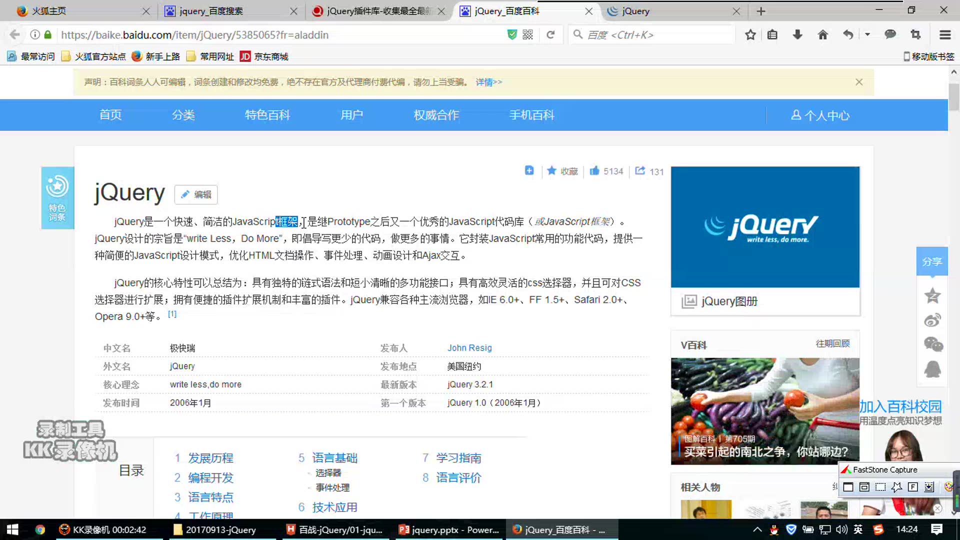Click the site information icon in address bar
Screen dimensions: 960x540
[x=35, y=34]
